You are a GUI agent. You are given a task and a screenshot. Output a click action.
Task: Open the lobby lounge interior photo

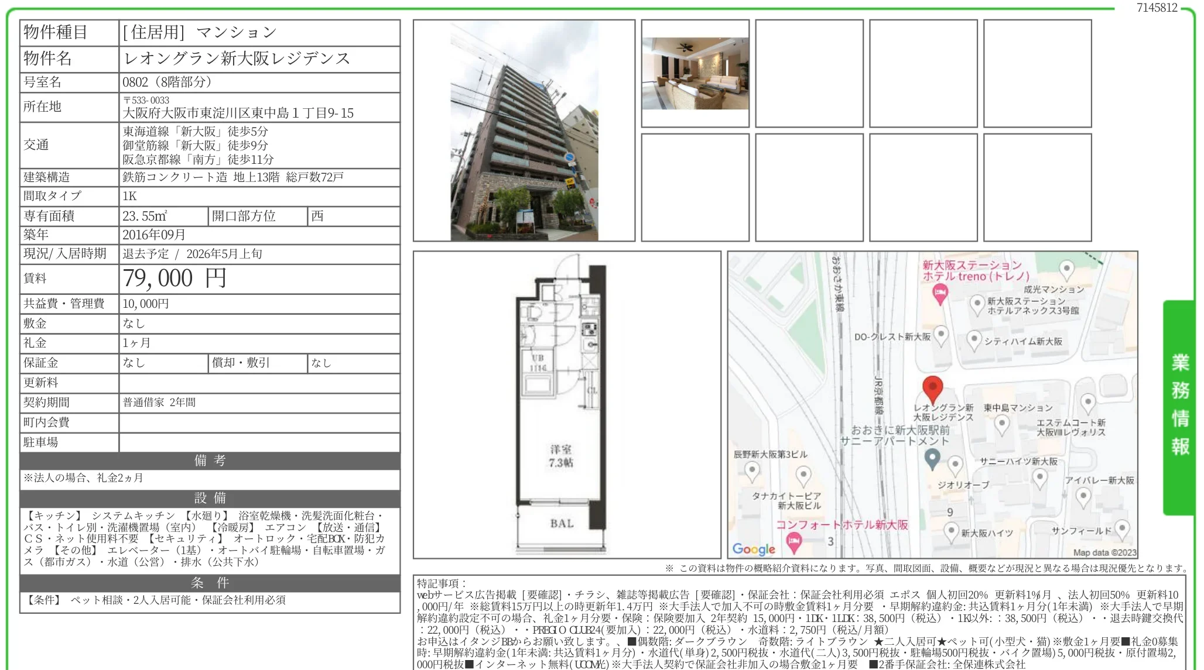pyautogui.click(x=695, y=74)
